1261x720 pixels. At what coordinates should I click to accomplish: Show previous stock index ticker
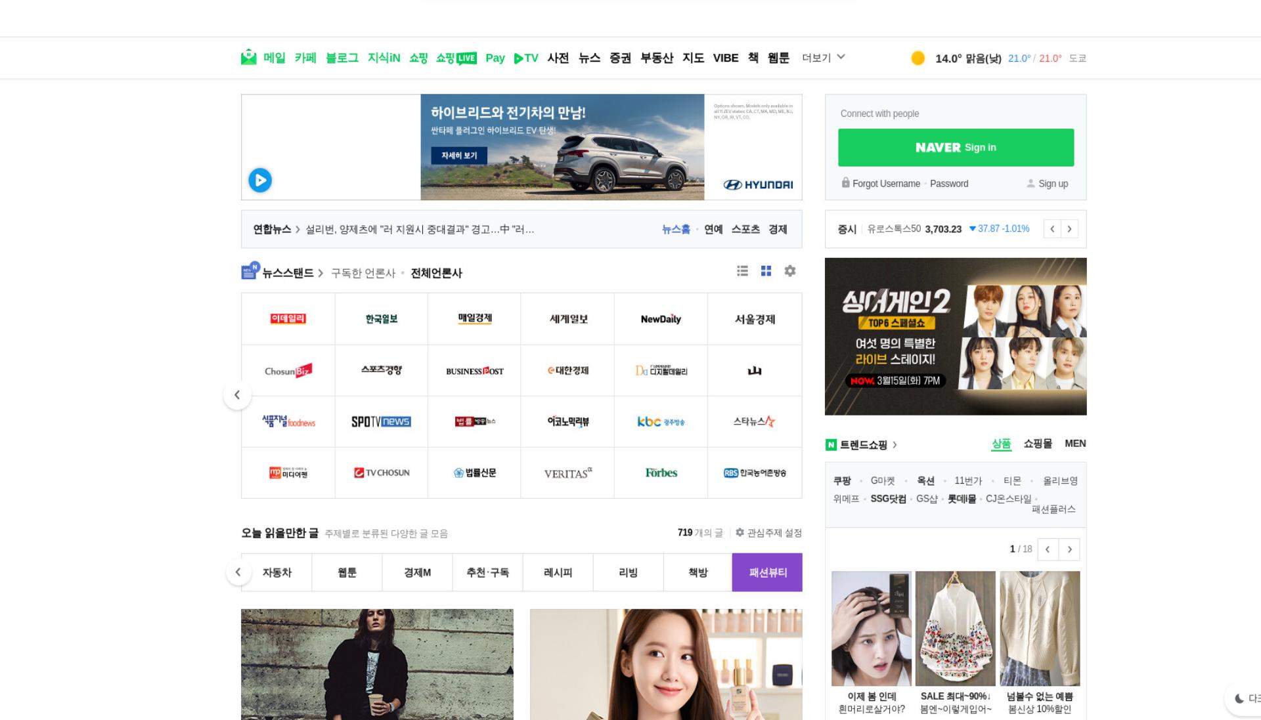point(1052,229)
